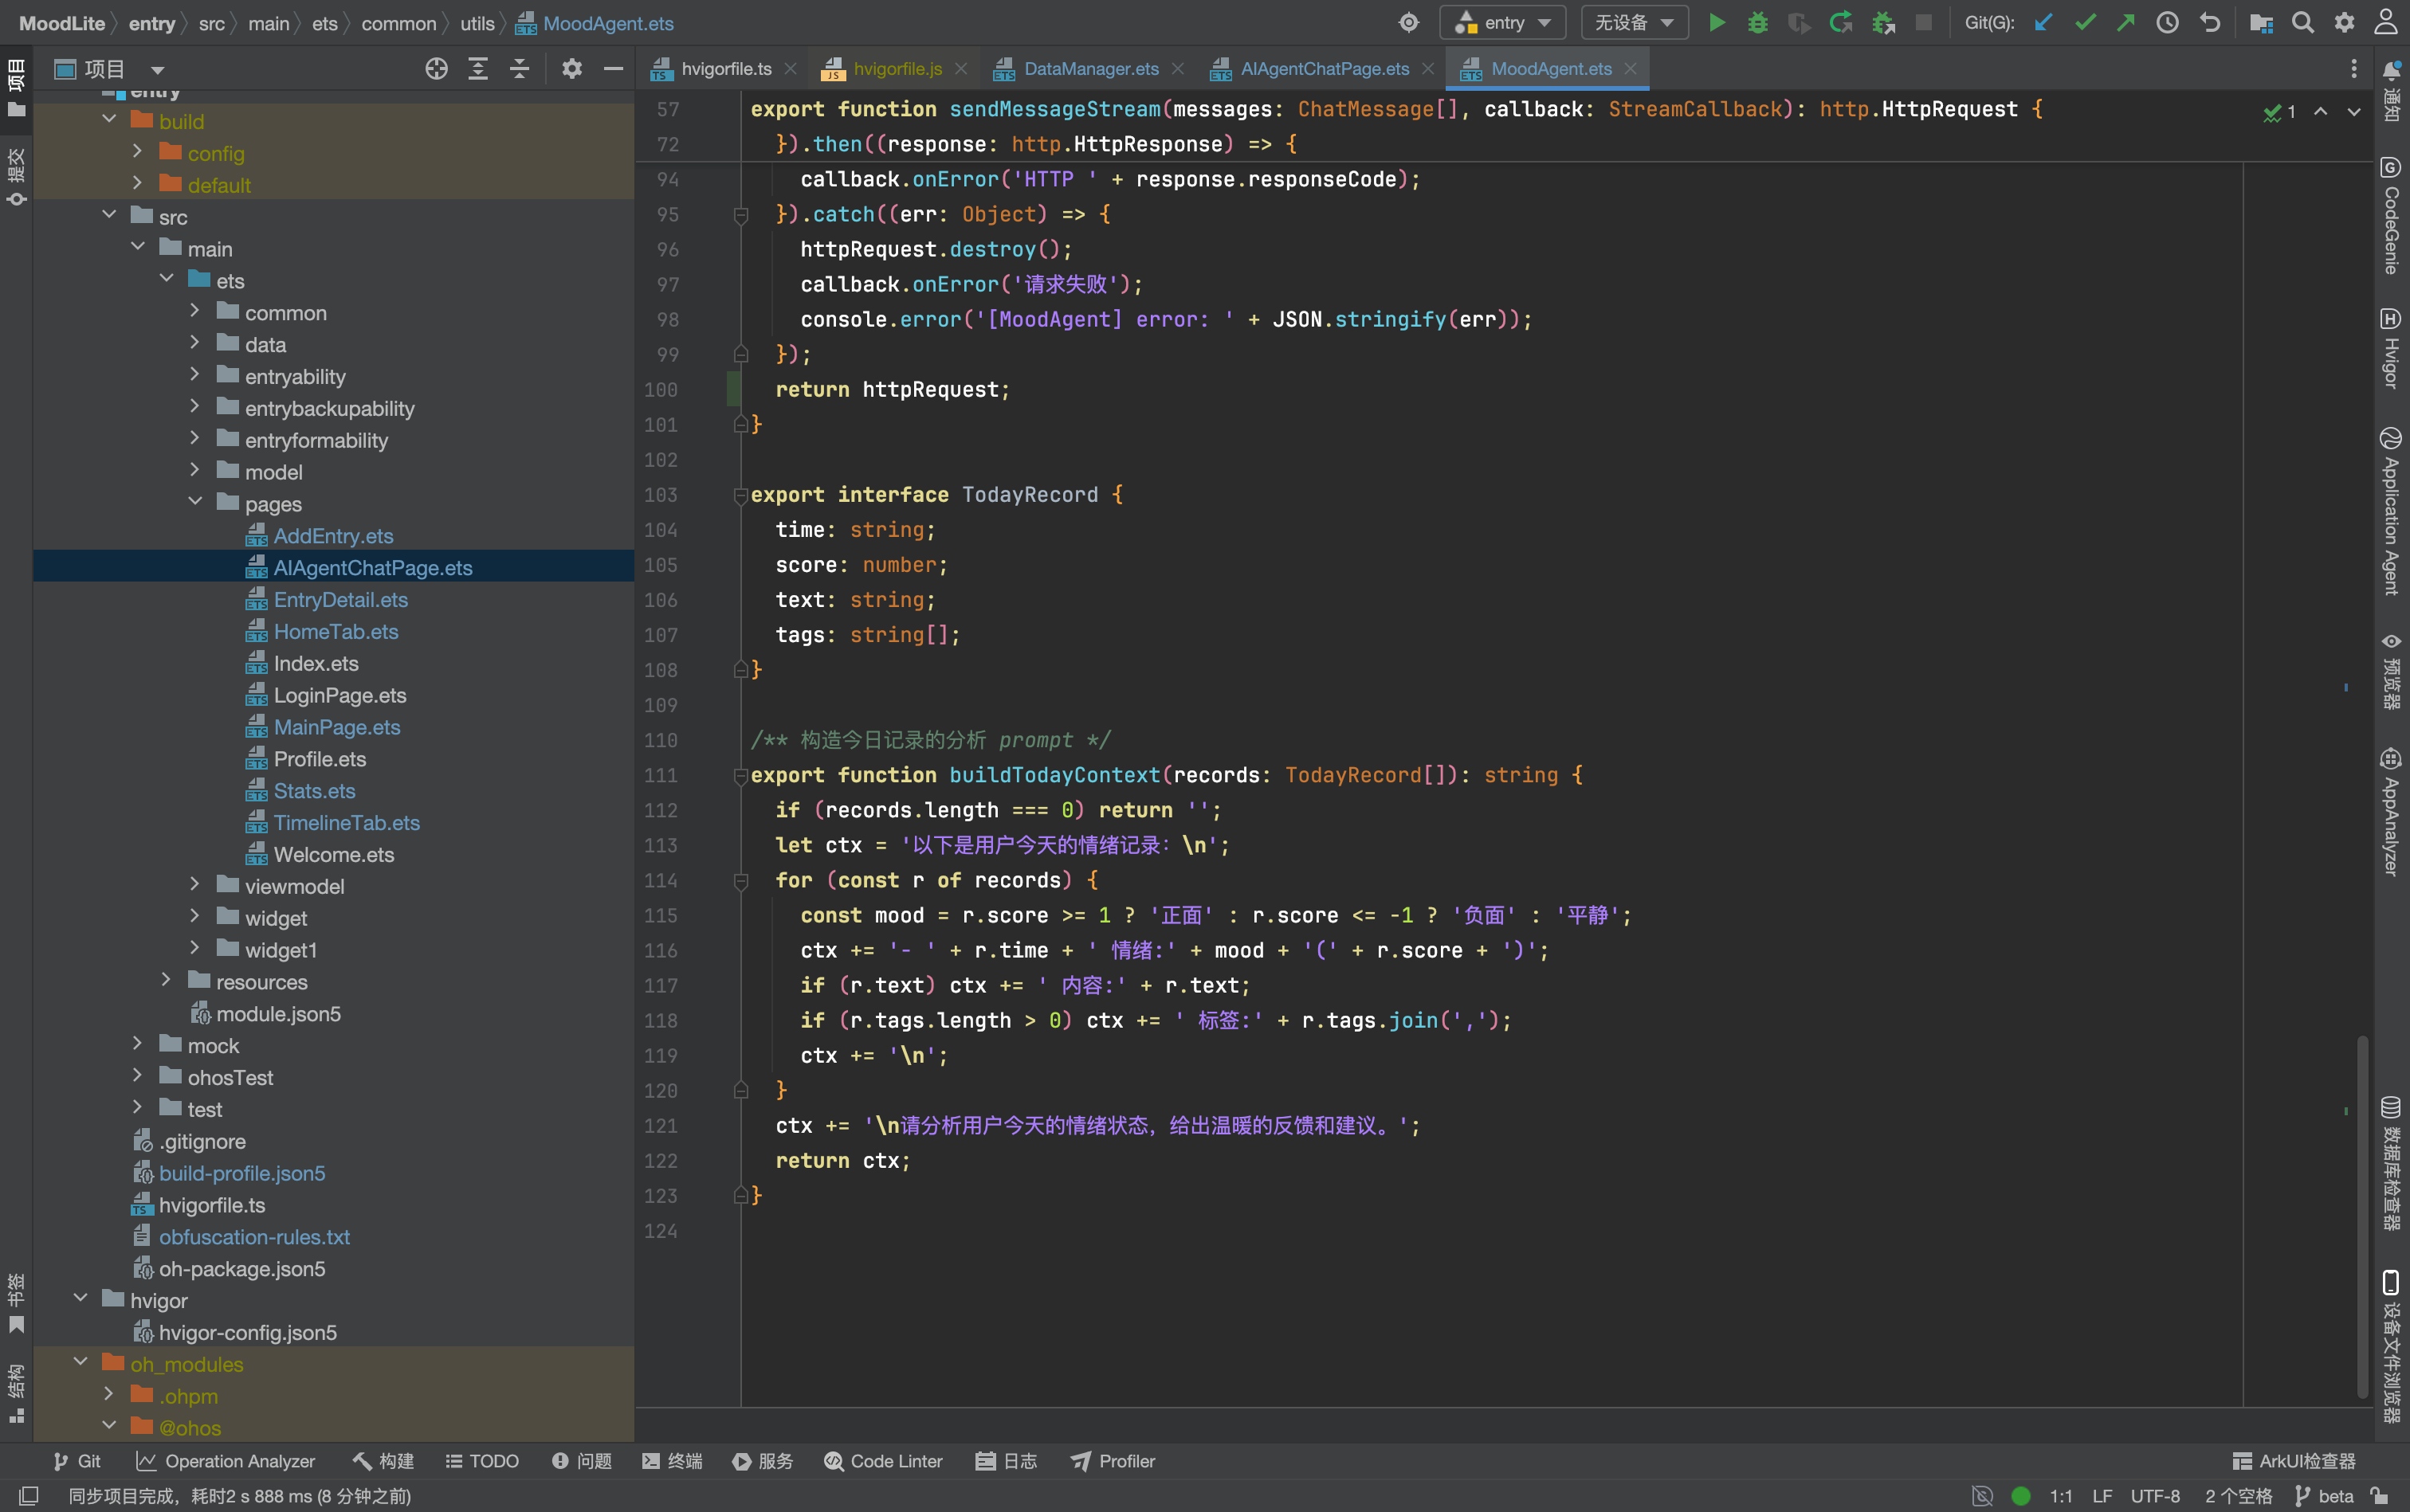Open the 项目 view selector dropdown

click(109, 69)
